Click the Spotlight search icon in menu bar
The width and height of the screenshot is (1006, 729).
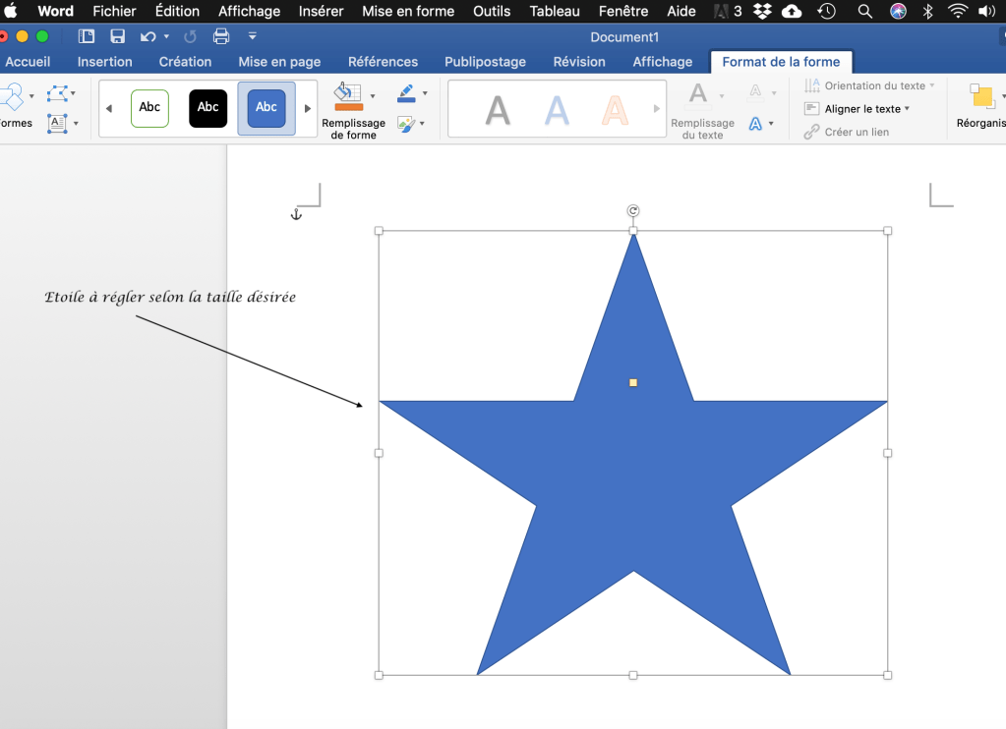click(x=864, y=12)
